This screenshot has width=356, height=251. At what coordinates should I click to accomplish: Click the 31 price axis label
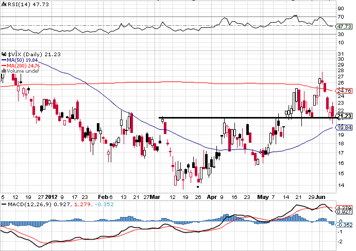pyautogui.click(x=341, y=54)
